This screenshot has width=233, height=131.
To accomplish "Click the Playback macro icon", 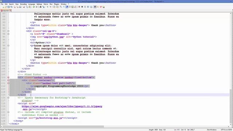I will click(x=85, y=7).
